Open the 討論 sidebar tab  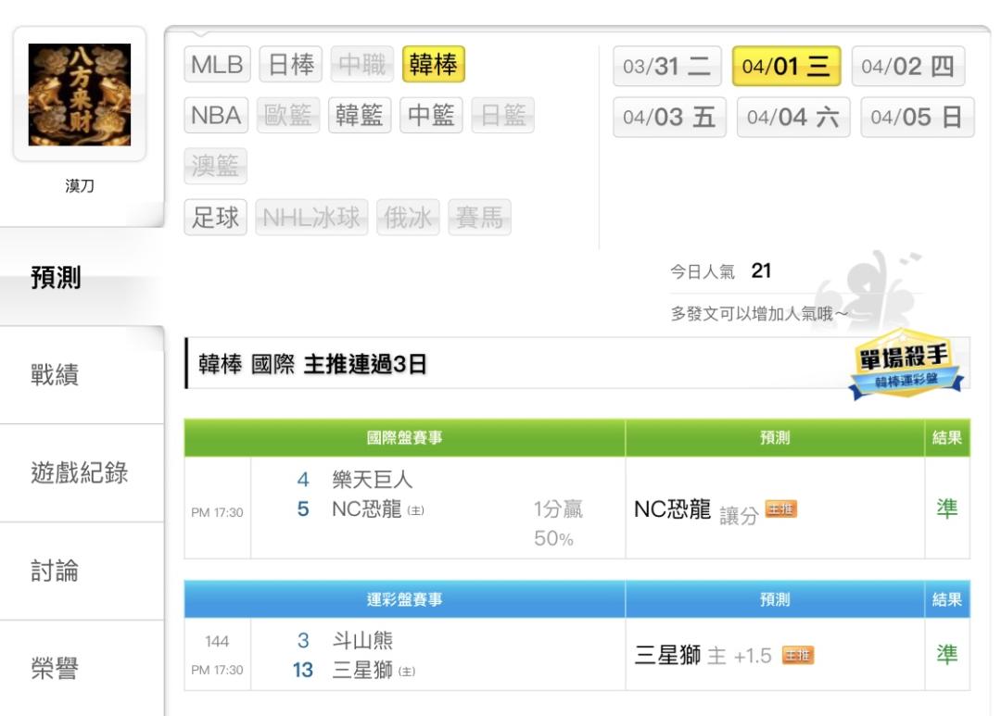[56, 571]
